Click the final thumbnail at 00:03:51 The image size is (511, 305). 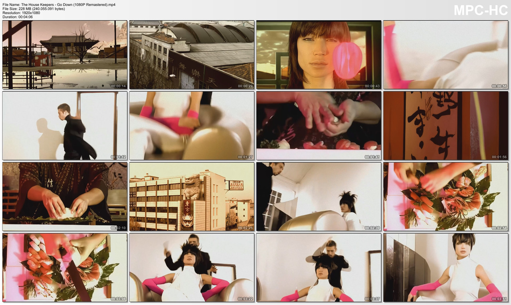tap(446, 268)
